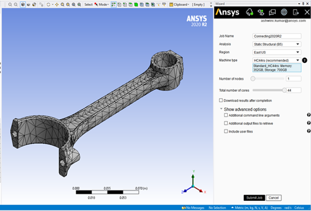This screenshot has width=311, height=211.
Task: Check Additional command line arguments
Action: tap(225, 115)
